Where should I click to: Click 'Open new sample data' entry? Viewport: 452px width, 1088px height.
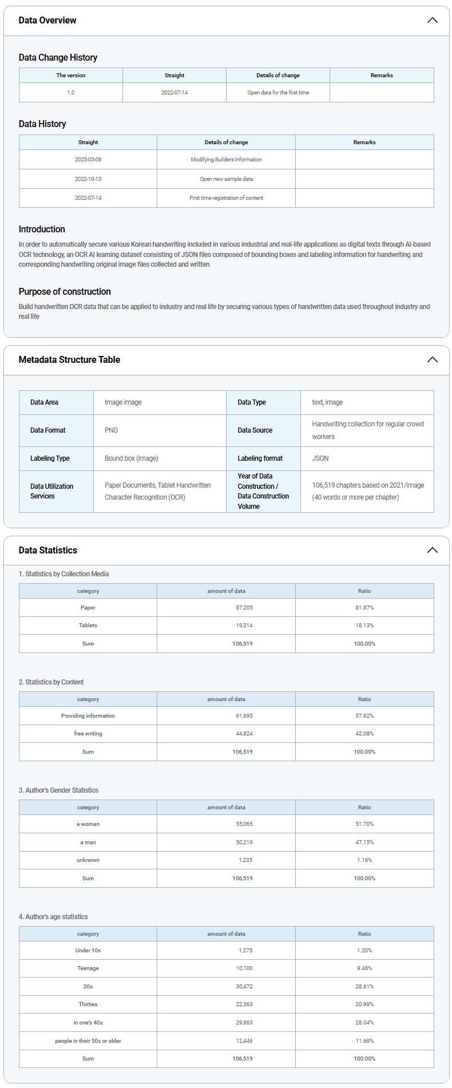(x=226, y=179)
